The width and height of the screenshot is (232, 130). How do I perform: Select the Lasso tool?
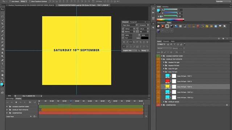tap(3, 16)
